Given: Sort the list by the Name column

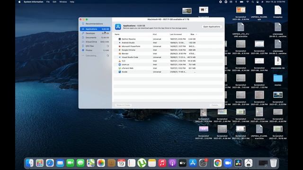Looking at the screenshot, I should (117, 34).
